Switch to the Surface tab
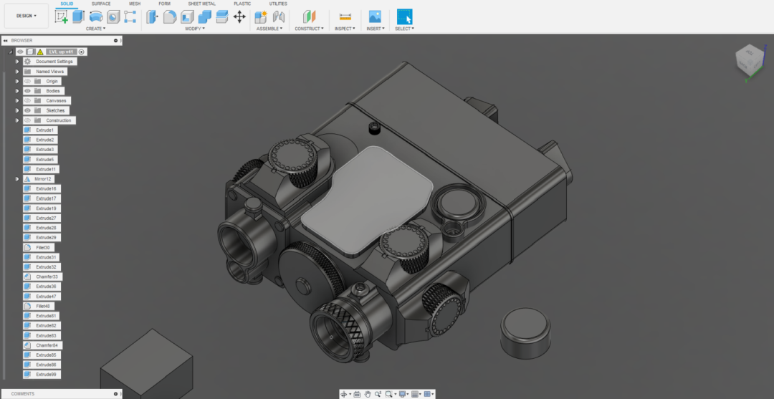This screenshot has width=774, height=399. 101,4
